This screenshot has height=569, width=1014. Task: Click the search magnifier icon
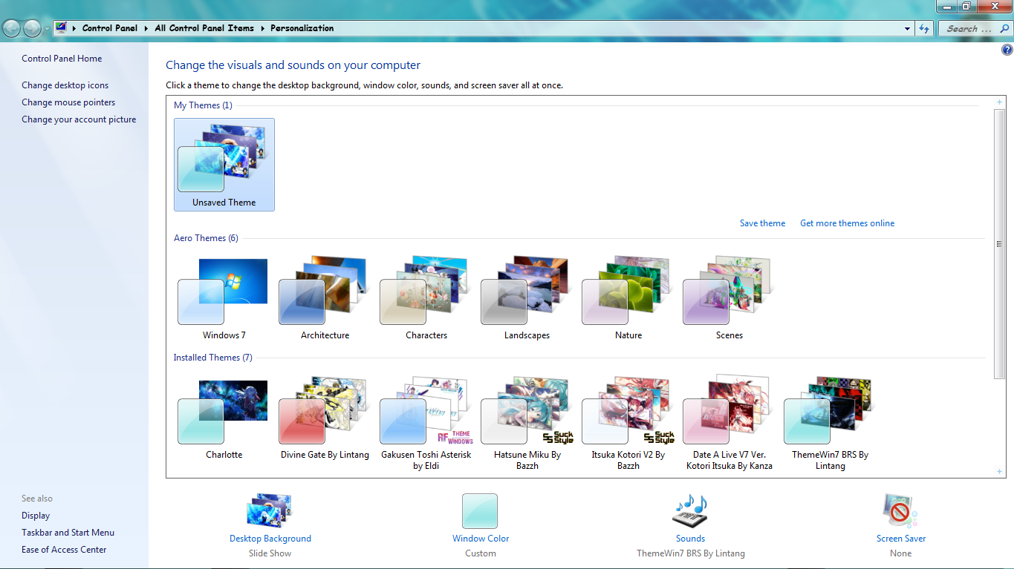1005,28
